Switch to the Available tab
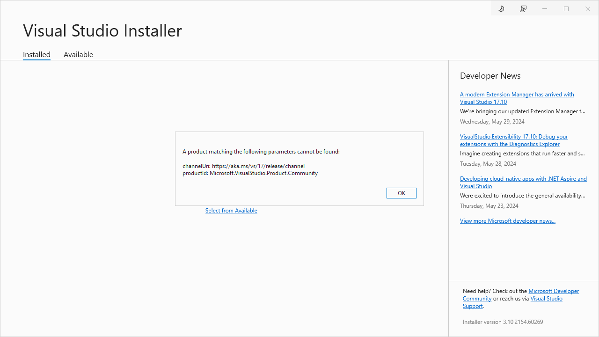 pyautogui.click(x=78, y=54)
